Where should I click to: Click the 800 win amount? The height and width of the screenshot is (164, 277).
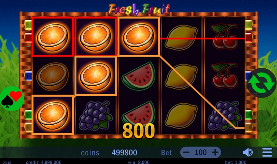(138, 131)
